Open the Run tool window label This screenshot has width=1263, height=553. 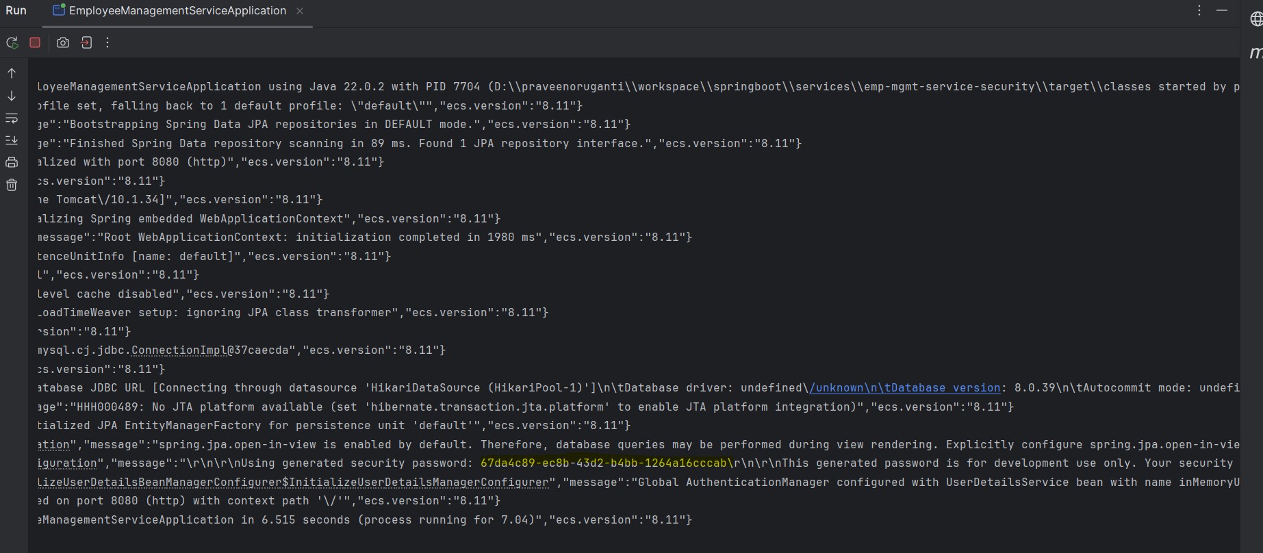click(16, 11)
